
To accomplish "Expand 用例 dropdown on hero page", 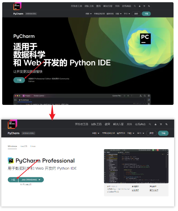I will pos(89,14).
